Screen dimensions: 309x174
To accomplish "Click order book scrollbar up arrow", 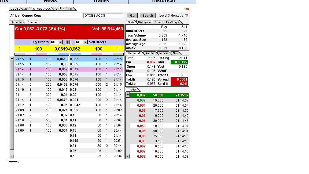I will [12, 59].
